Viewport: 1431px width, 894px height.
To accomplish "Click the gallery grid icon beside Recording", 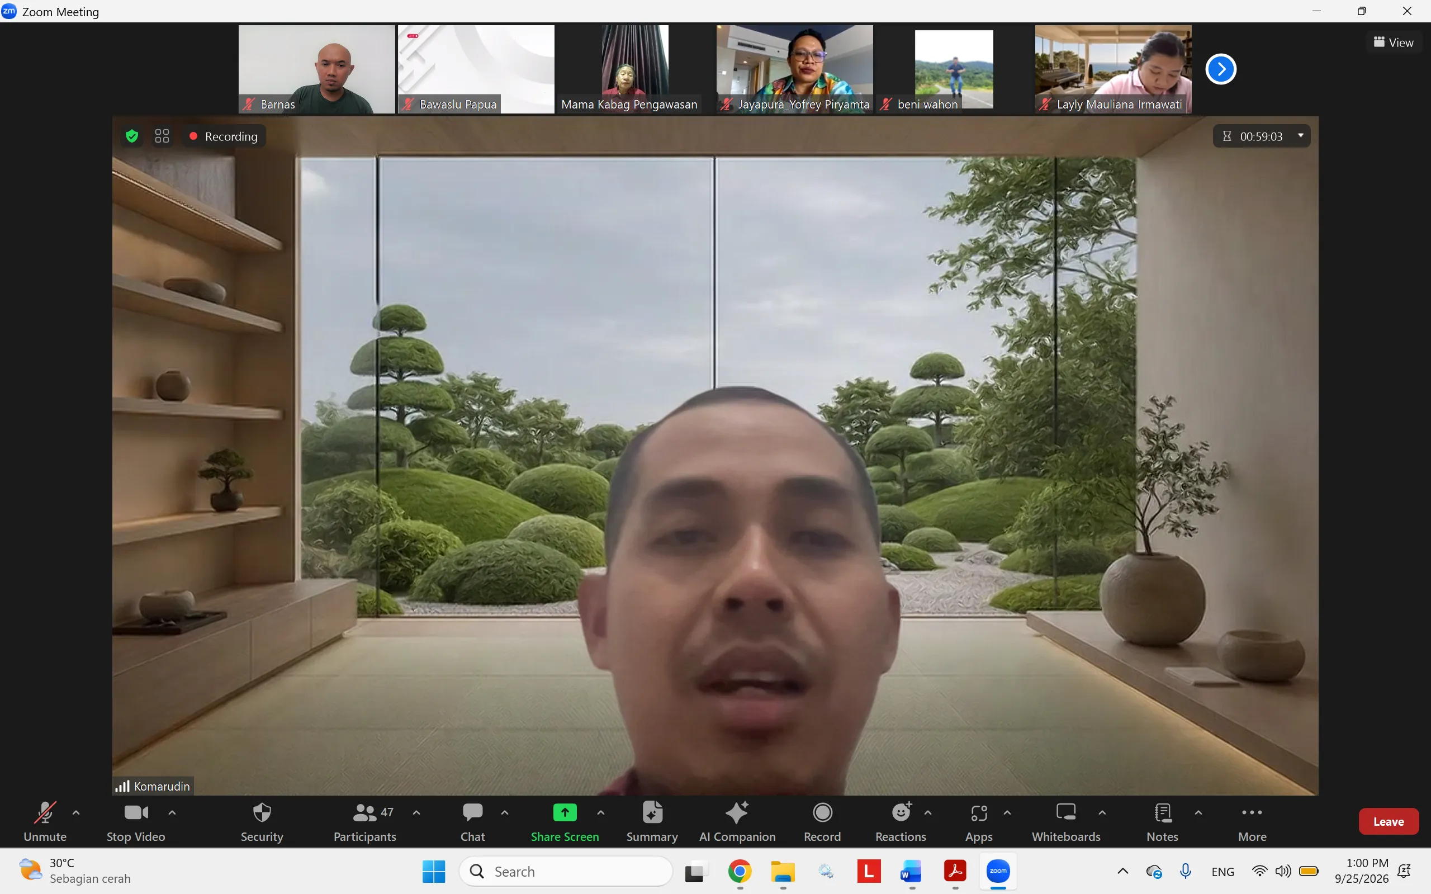I will [162, 136].
